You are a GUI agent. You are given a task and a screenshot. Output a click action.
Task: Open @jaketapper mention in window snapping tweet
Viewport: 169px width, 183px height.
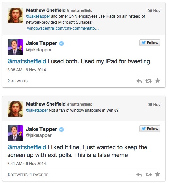(x=37, y=110)
